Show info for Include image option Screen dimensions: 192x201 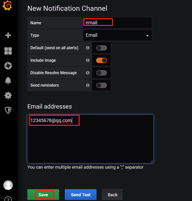pos(88,60)
